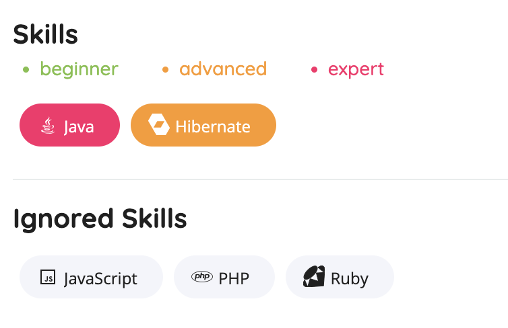Click the divider line between sections
Viewport: 508px width, 328px height.
click(x=260, y=179)
